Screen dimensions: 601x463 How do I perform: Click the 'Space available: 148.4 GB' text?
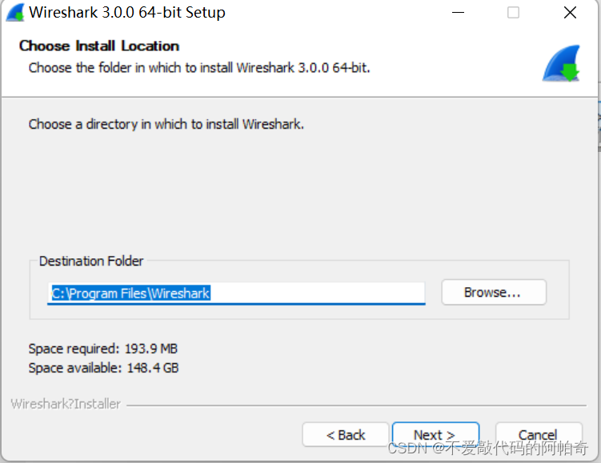(103, 368)
